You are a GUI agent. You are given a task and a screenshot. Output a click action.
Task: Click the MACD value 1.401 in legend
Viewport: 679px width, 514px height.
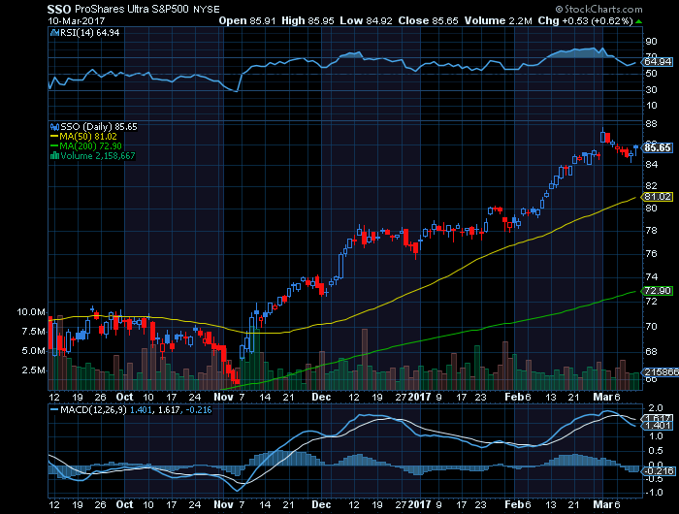pyautogui.click(x=141, y=410)
